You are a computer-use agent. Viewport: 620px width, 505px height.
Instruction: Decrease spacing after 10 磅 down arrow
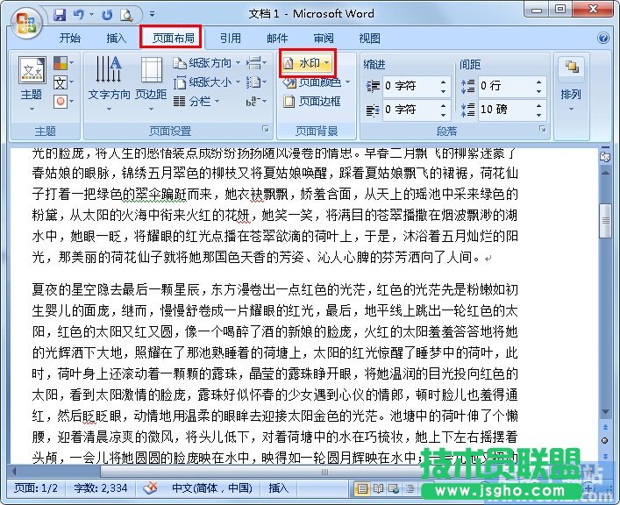(x=539, y=115)
